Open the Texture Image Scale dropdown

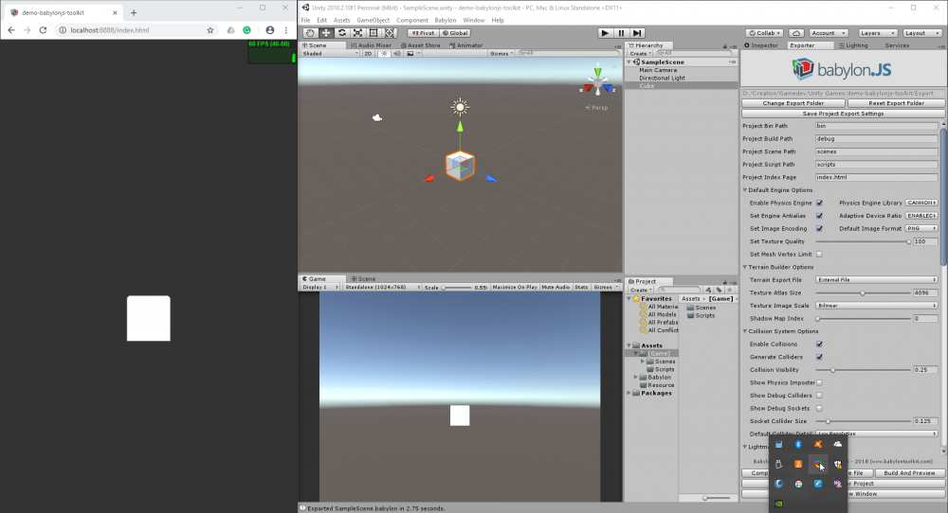point(877,306)
